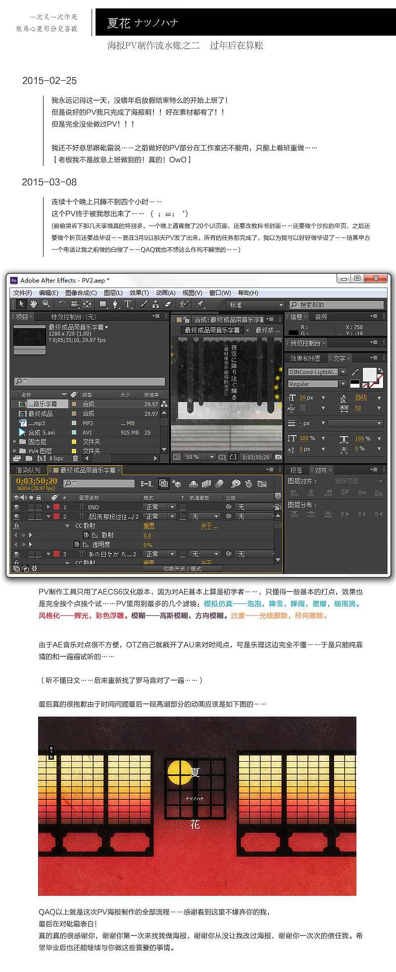The height and width of the screenshot is (972, 396).
Task: Click new composition icon in project panel
Action: tap(42, 458)
